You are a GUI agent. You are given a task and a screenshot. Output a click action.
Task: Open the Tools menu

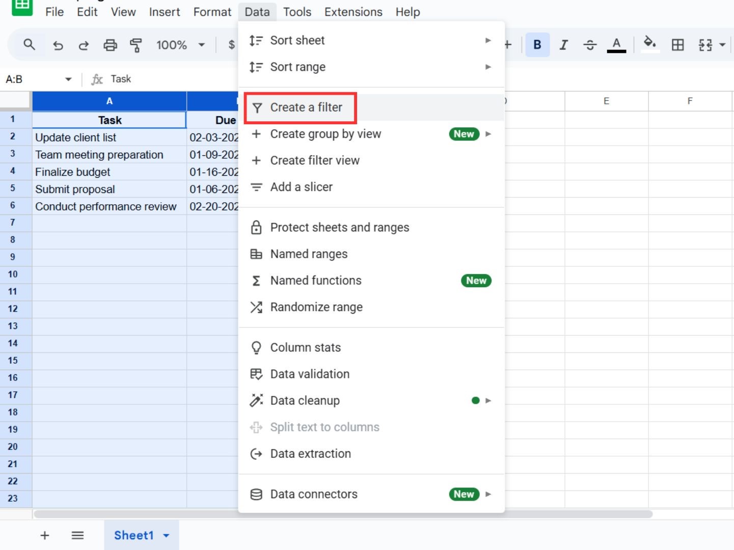[x=297, y=12]
